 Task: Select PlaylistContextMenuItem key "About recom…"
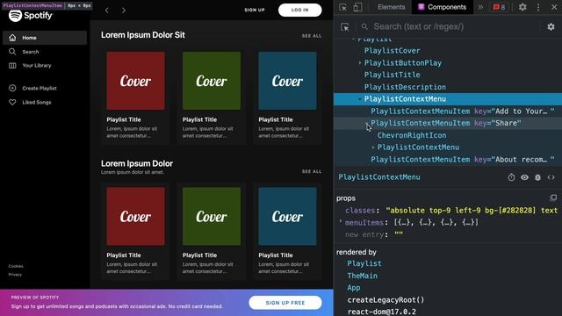click(x=463, y=160)
